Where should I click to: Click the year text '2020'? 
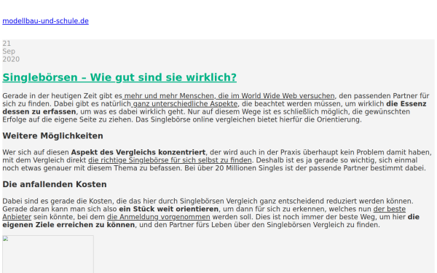pyautogui.click(x=11, y=60)
